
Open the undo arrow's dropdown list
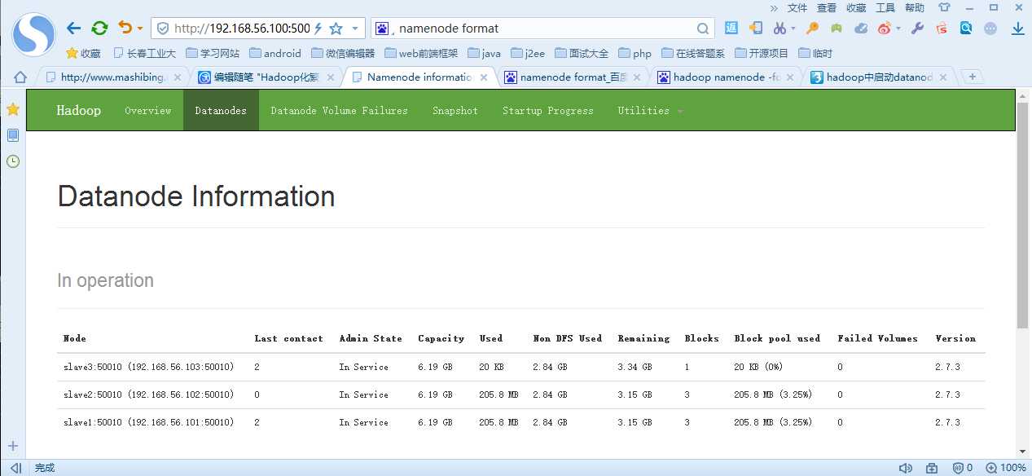(x=140, y=29)
